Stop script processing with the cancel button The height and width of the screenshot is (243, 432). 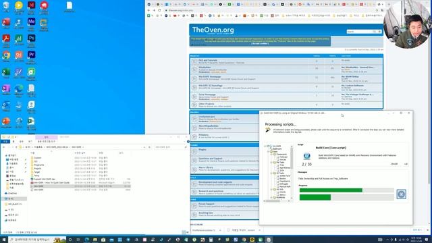(x=401, y=194)
